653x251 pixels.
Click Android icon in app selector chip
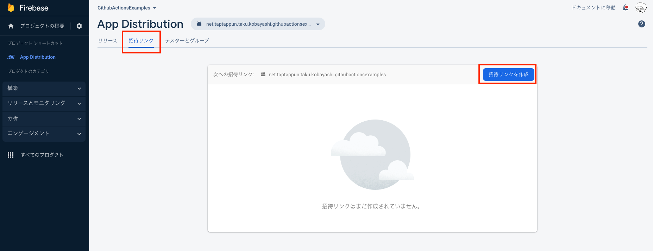(x=199, y=24)
